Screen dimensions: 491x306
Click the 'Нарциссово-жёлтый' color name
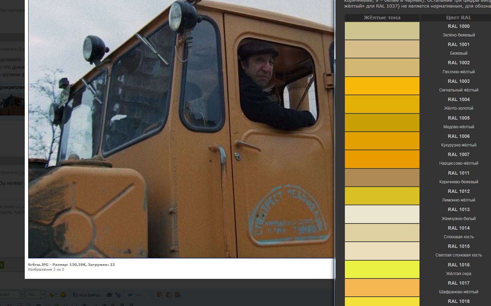(459, 163)
